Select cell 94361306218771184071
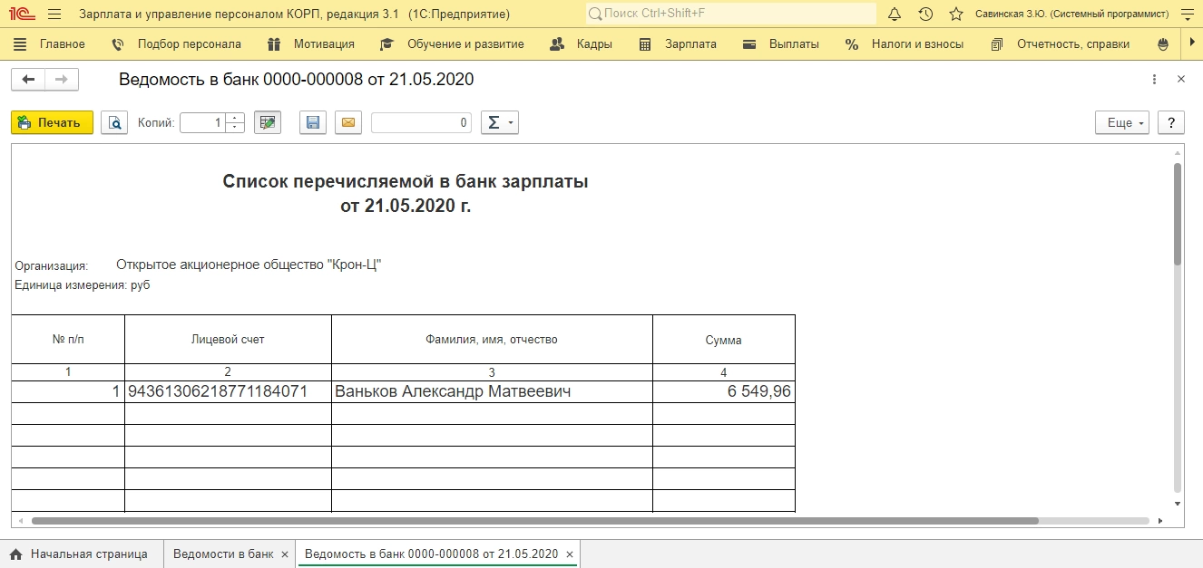This screenshot has width=1203, height=568. [228, 391]
